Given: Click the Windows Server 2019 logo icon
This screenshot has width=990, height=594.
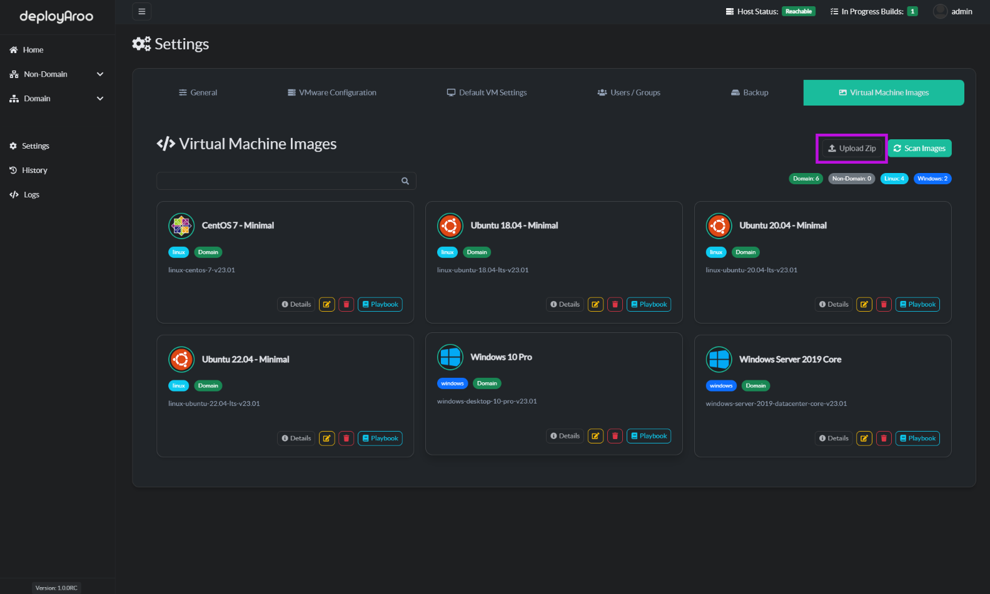Looking at the screenshot, I should coord(719,360).
